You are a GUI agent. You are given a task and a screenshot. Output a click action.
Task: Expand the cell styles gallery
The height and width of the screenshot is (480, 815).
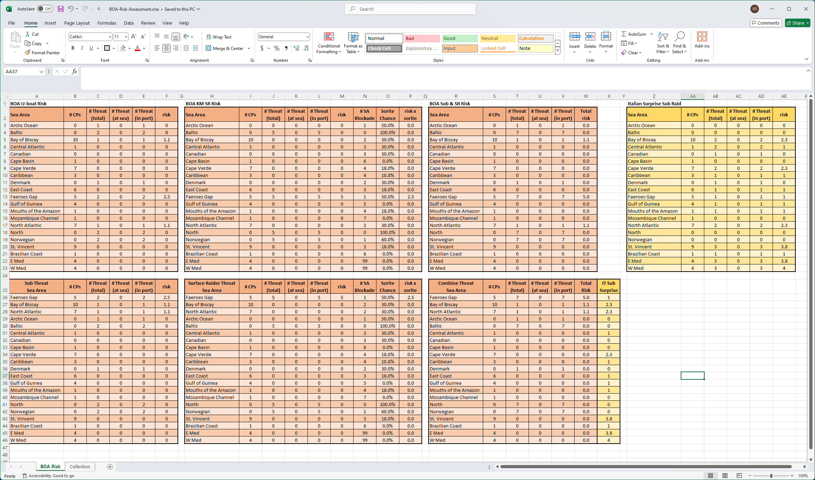[x=557, y=51]
